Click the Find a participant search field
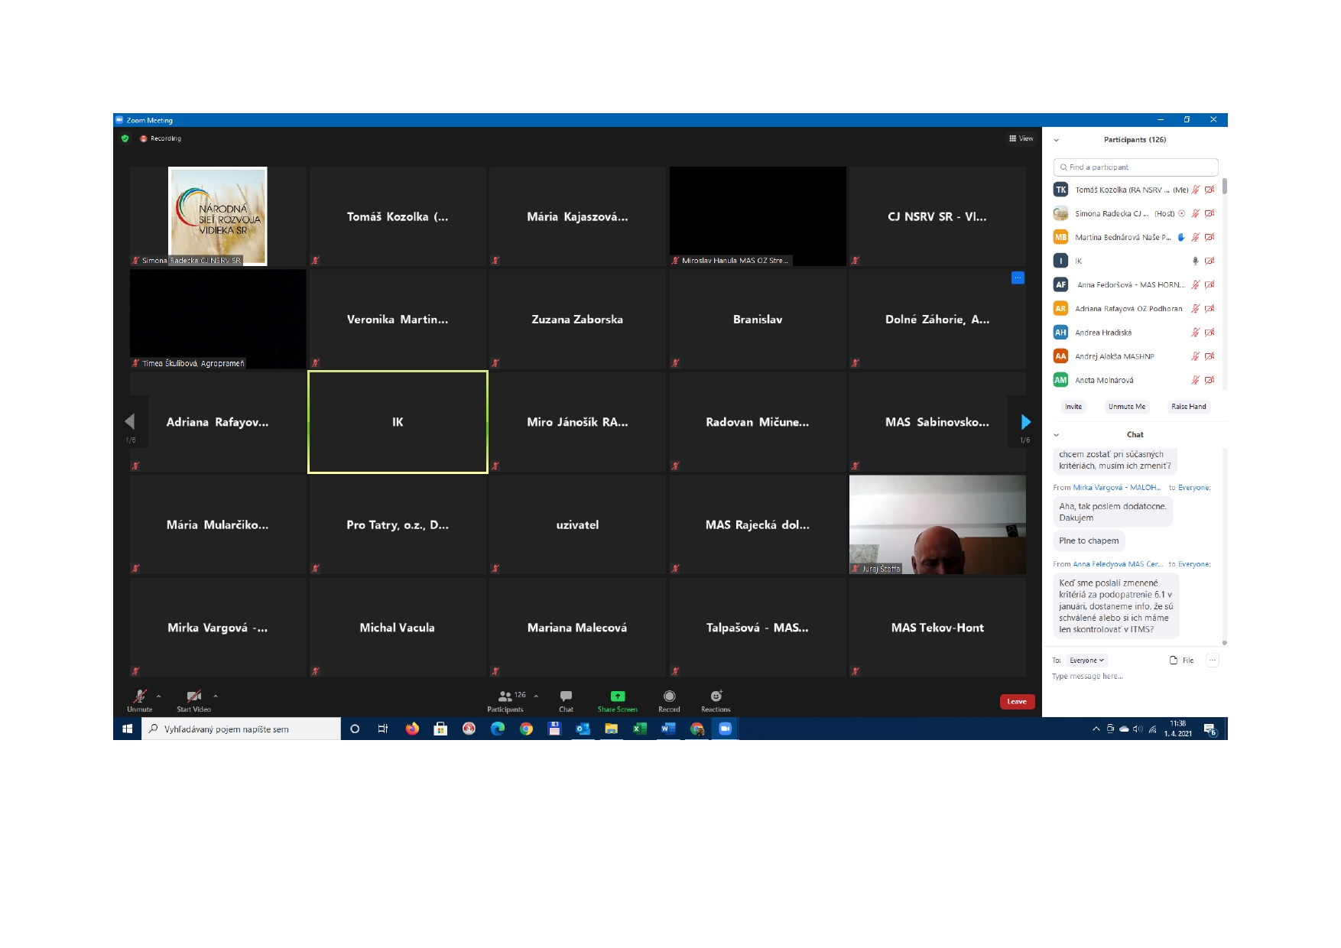Viewport: 1341px width, 948px height. coord(1135,167)
